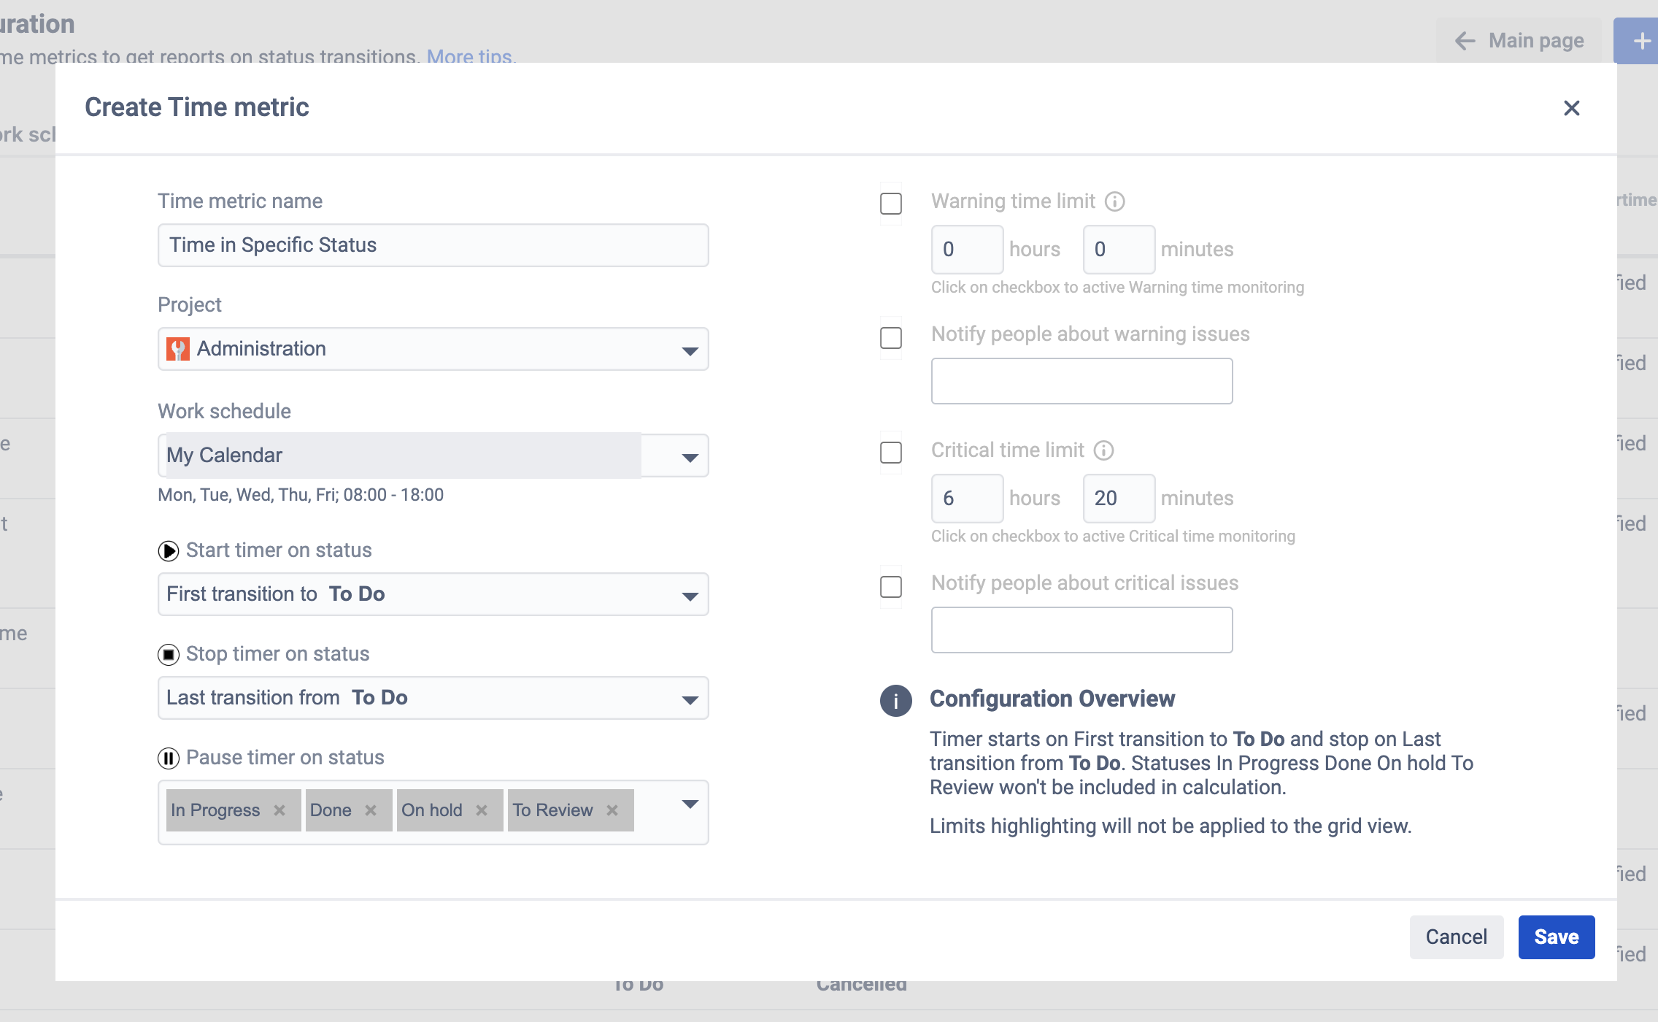Viewport: 1658px width, 1022px height.
Task: Check Notify people about warning issues
Action: tap(891, 338)
